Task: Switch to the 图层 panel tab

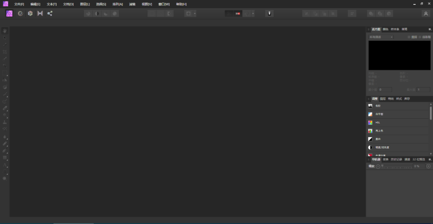Action: [383, 99]
